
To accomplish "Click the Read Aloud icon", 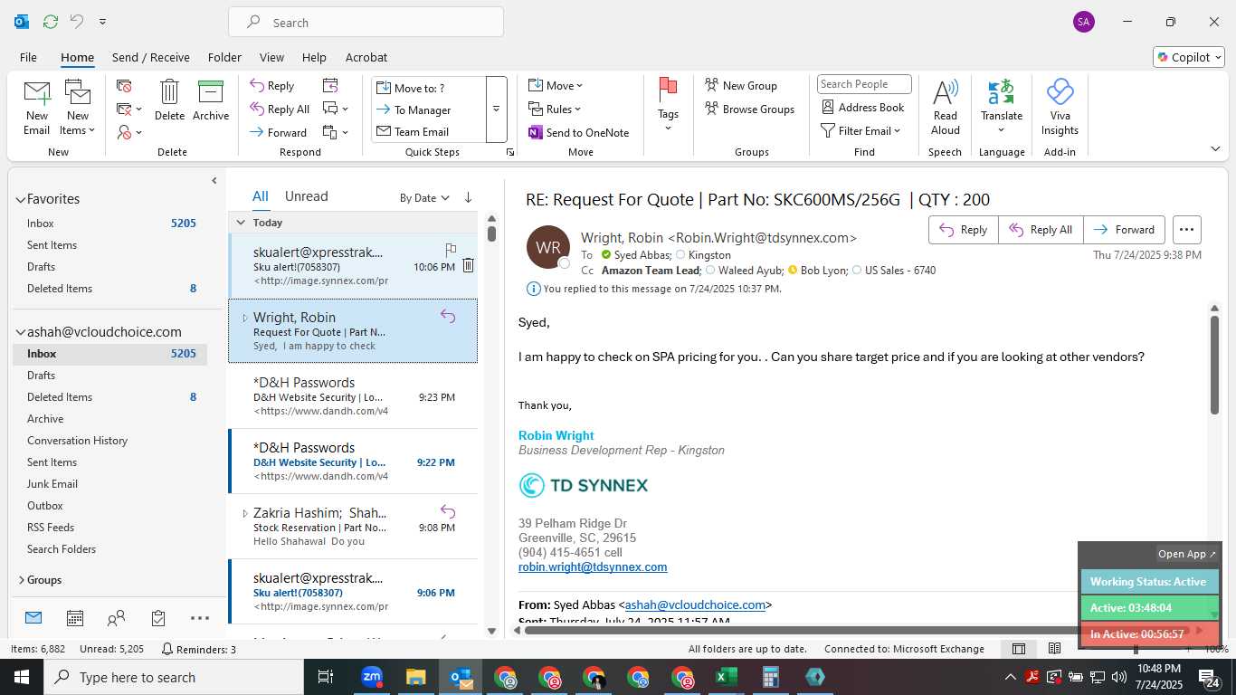I will click(945, 107).
